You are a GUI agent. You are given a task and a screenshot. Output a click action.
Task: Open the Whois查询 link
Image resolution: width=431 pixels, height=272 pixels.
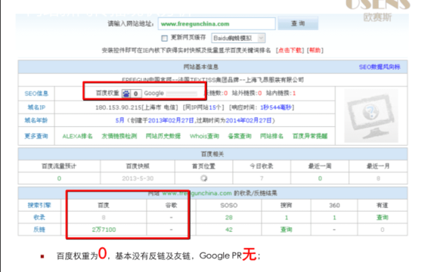coord(204,136)
